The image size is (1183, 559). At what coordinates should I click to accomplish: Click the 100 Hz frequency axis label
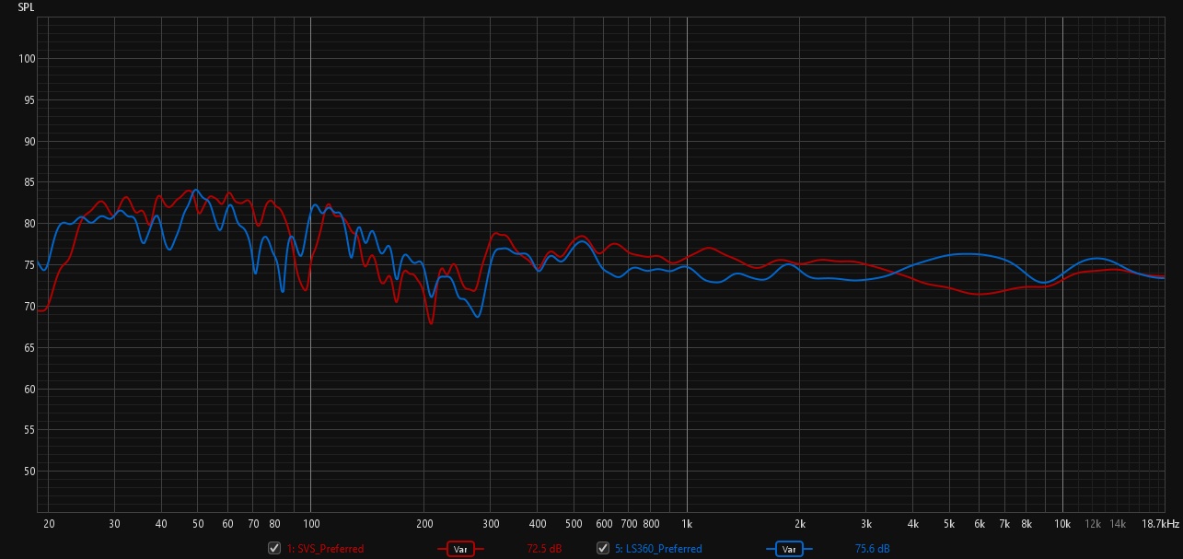[310, 524]
